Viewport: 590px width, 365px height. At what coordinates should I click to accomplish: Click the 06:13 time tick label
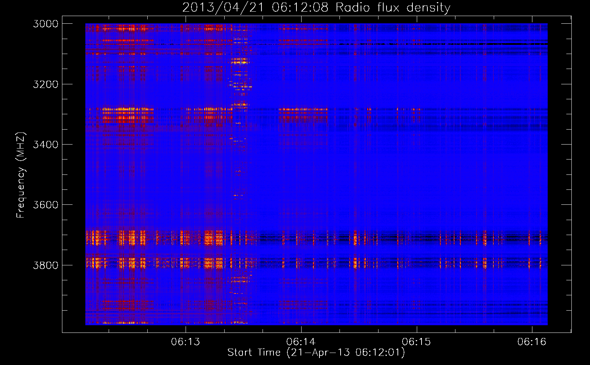186,342
